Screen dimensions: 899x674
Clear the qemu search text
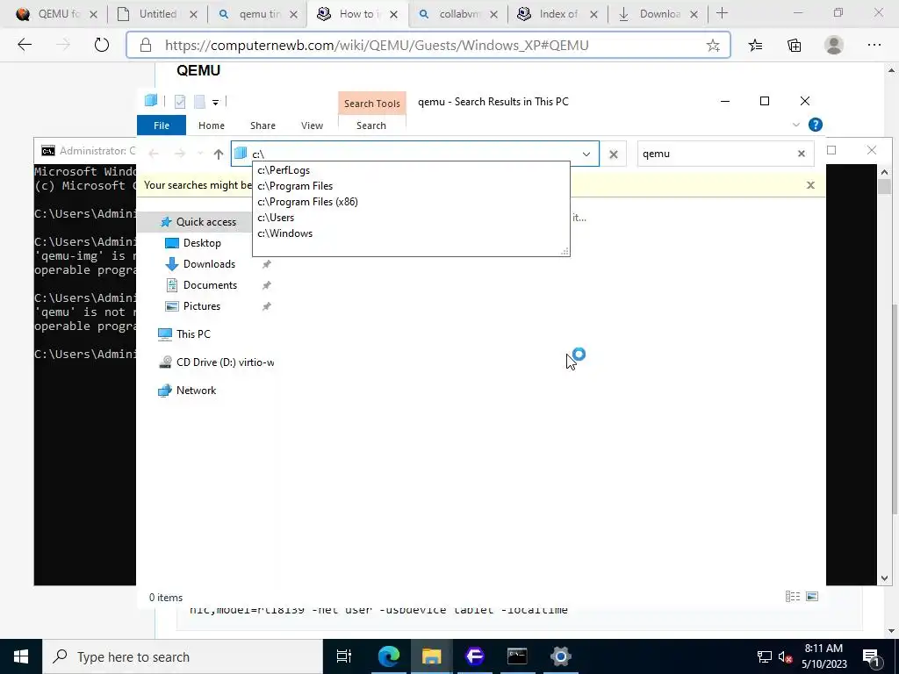click(802, 154)
